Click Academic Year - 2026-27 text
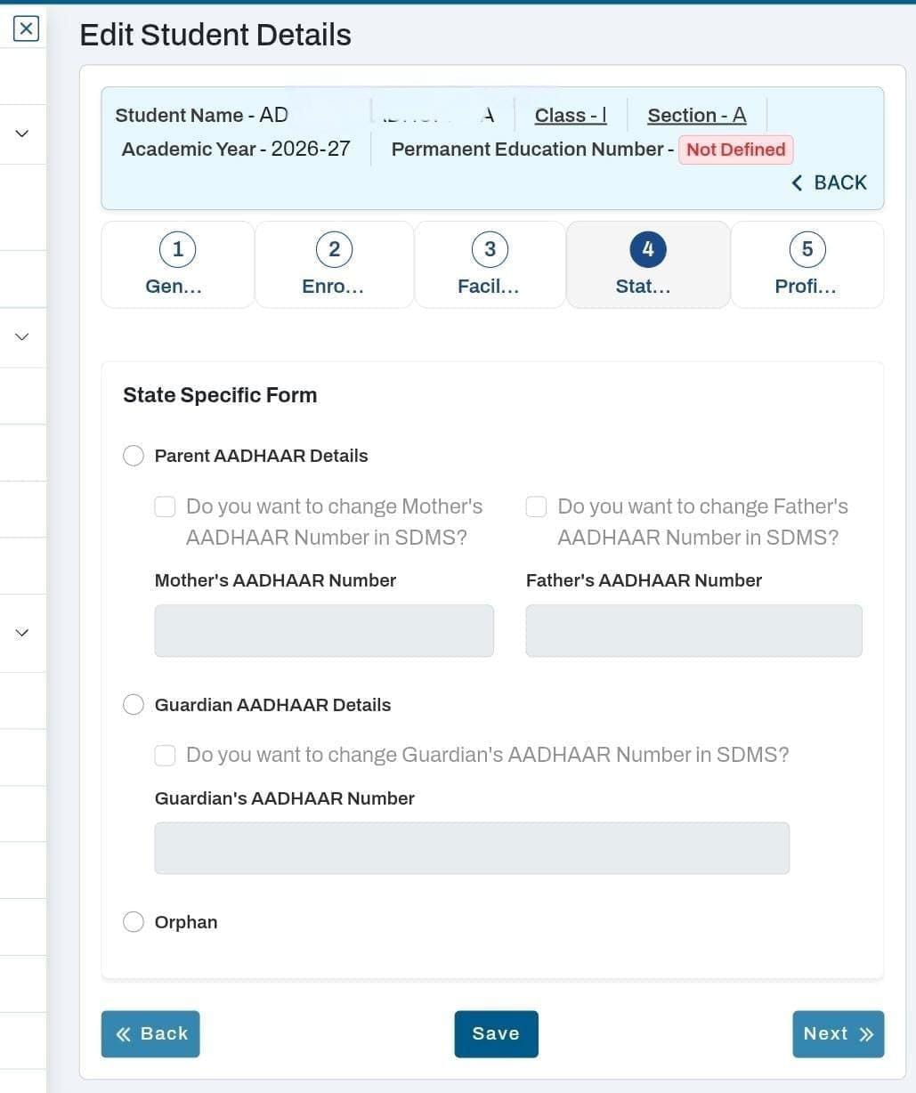Viewport: 916px width, 1093px height. point(236,149)
